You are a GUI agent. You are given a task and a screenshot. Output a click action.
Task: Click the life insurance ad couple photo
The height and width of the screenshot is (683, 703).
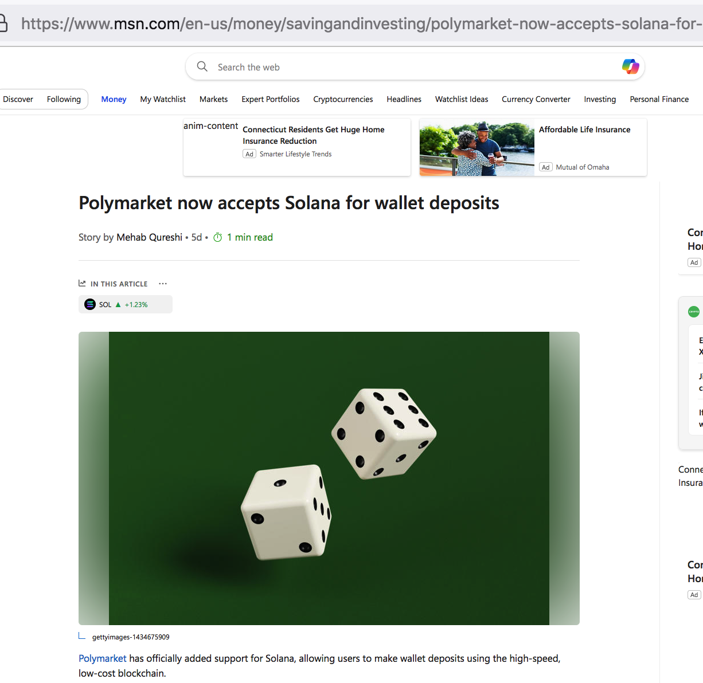(x=477, y=147)
